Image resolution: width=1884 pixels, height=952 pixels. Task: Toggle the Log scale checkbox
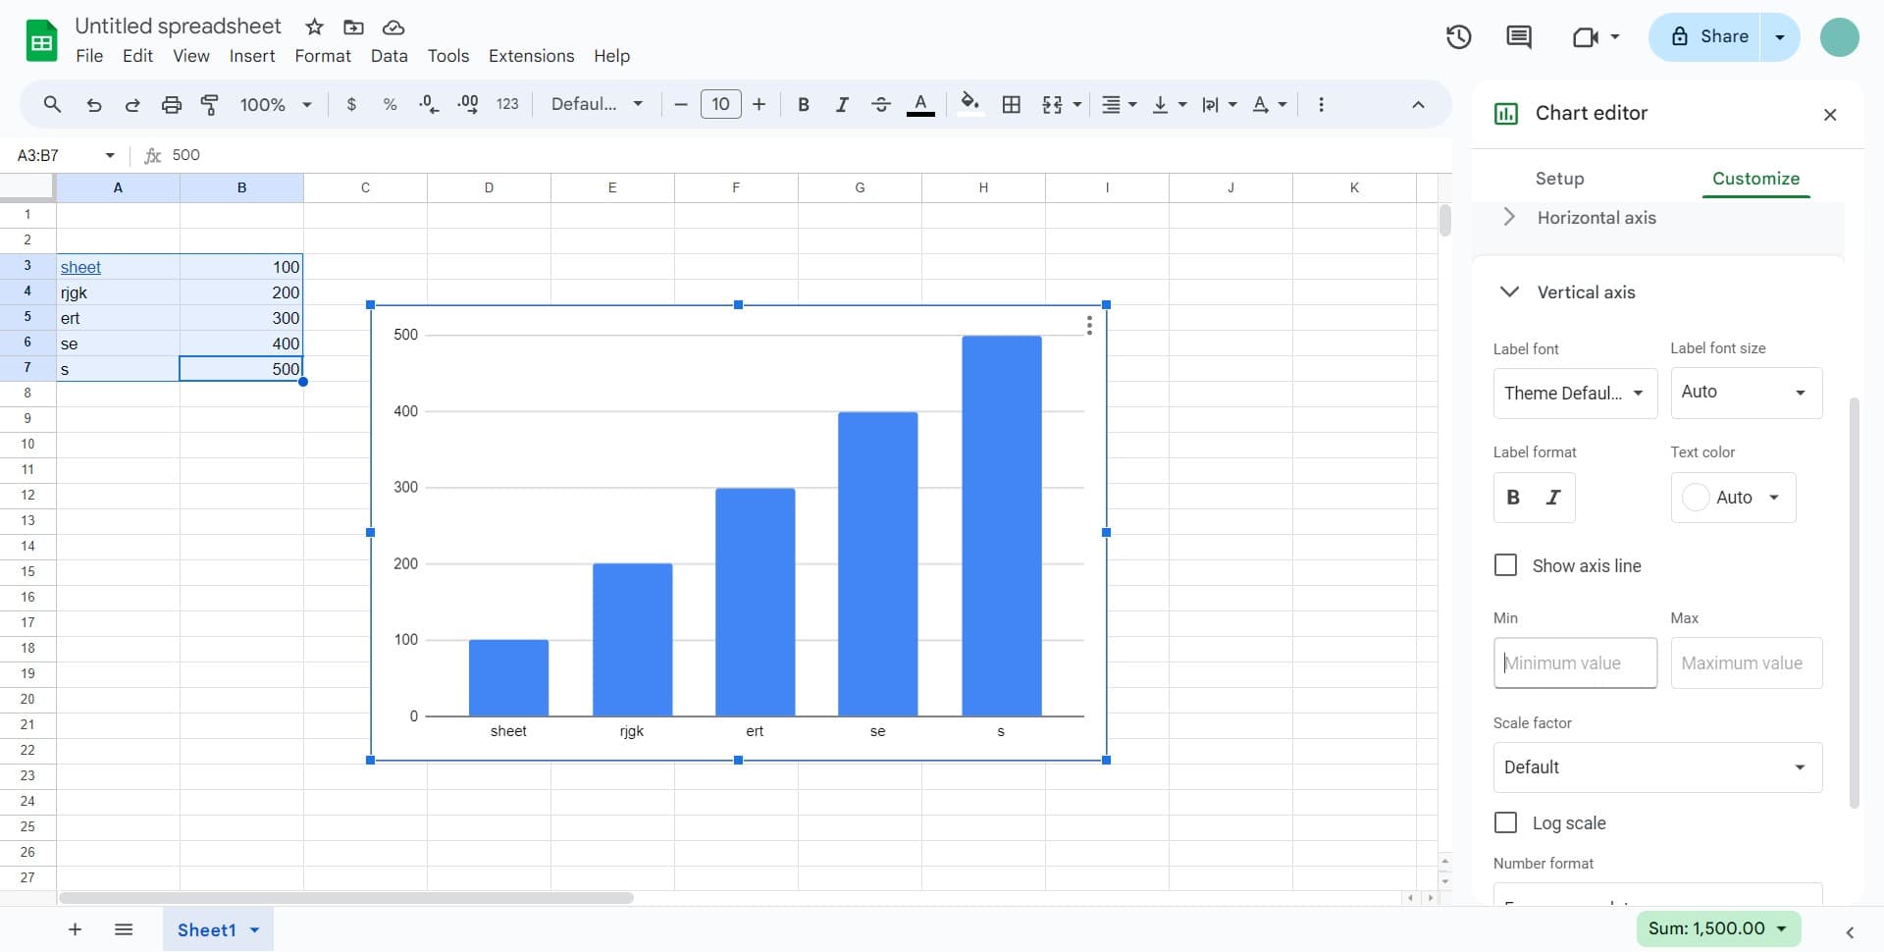pos(1505,822)
